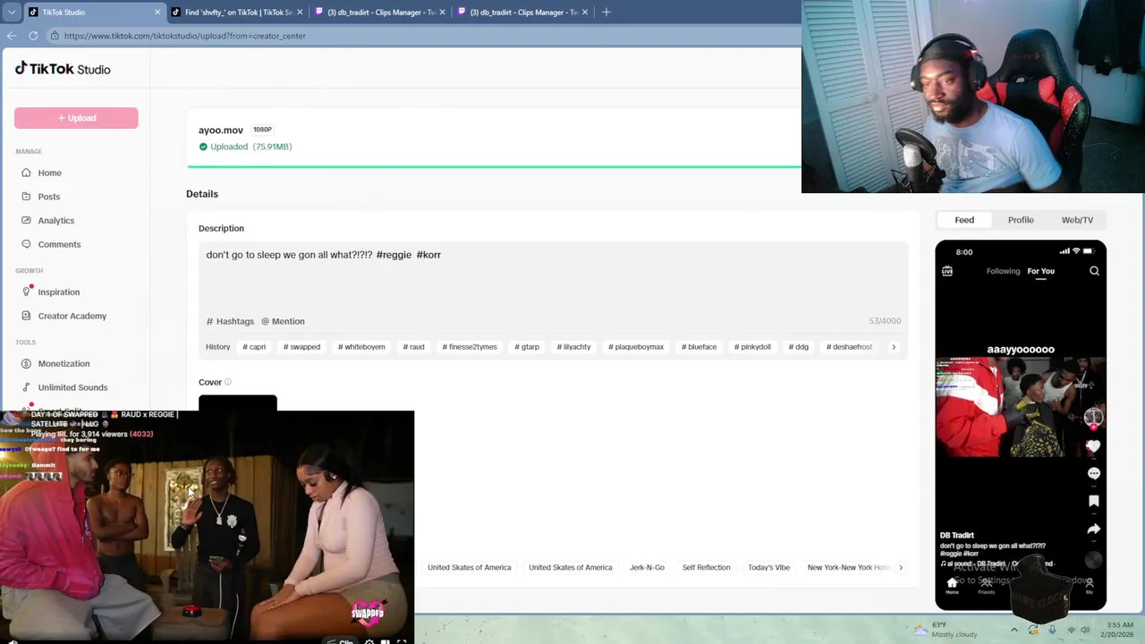1145x644 pixels.
Task: Click the # Hashtags button
Action: pos(230,321)
